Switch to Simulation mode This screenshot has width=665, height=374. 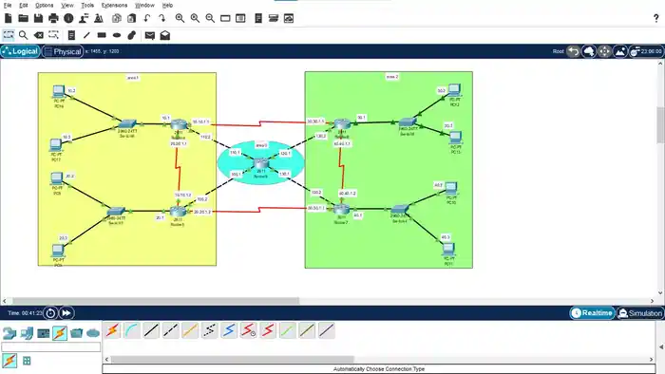pyautogui.click(x=640, y=313)
